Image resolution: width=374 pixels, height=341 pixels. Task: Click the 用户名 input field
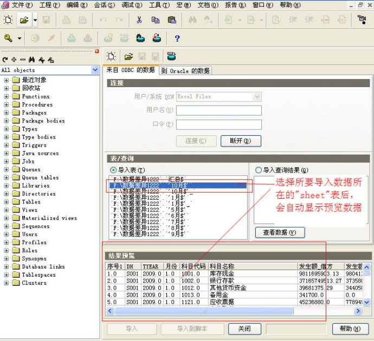click(218, 110)
